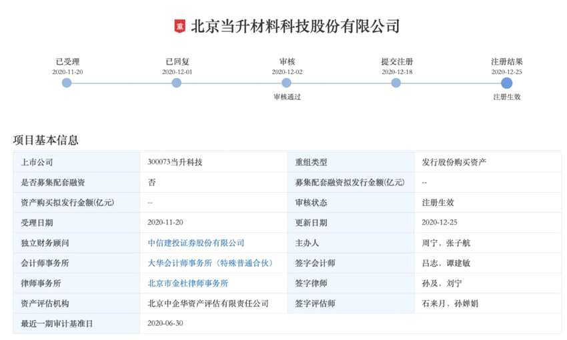This screenshot has height=340, width=567.
Task: Click the 受理日期 value 2020-11-20
Action: 165,222
